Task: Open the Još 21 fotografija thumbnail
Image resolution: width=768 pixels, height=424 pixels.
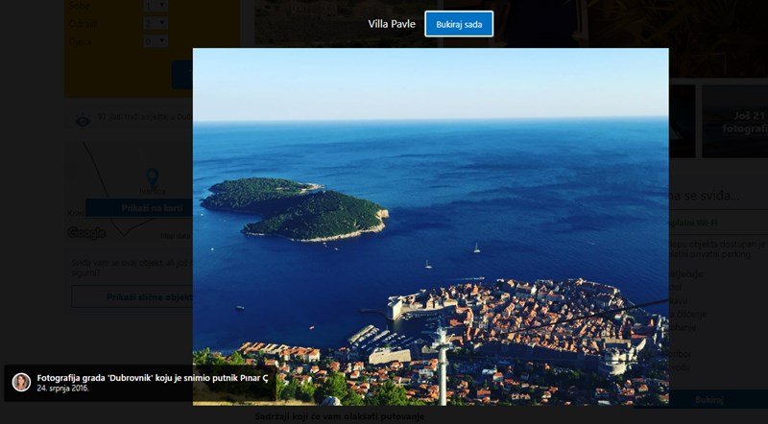Action: (x=734, y=122)
